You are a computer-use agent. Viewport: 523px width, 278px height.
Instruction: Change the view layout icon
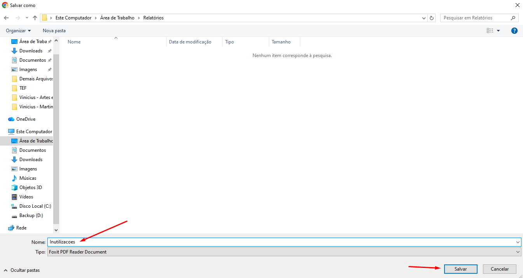(490, 31)
